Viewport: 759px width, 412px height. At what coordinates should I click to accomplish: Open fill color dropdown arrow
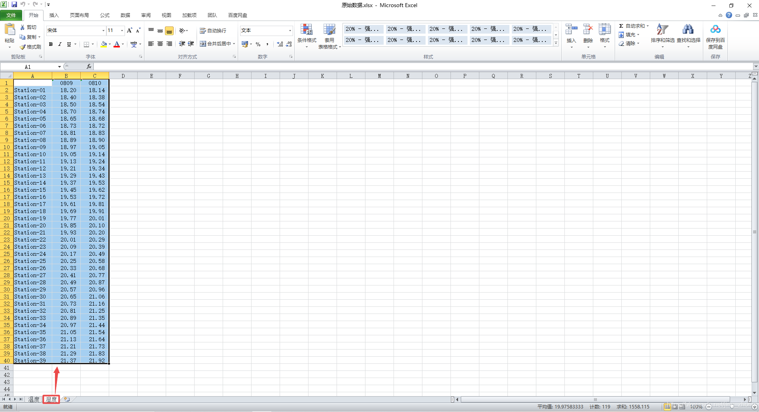110,44
